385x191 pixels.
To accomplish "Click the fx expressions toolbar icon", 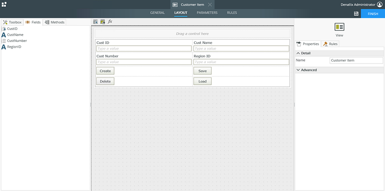I will click(110, 22).
